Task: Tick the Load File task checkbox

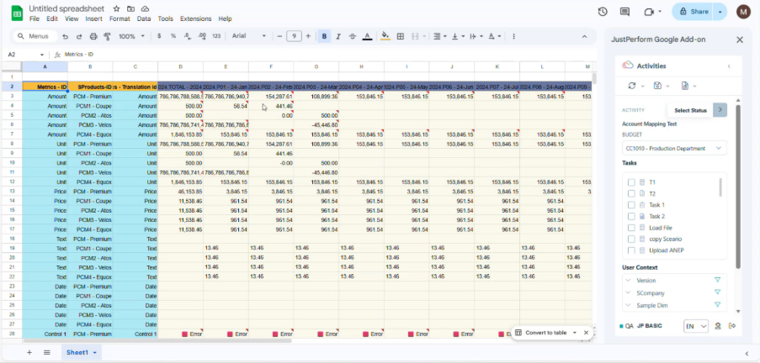Action: point(631,228)
